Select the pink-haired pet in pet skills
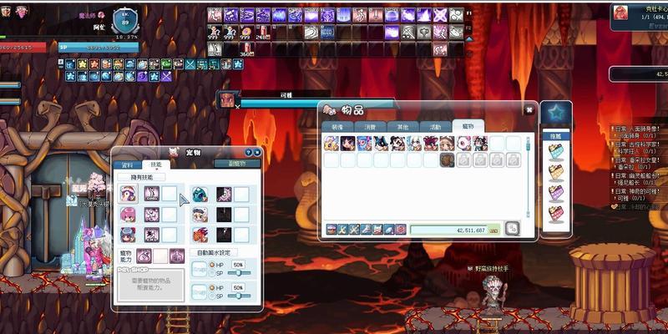668x334 pixels. point(128,215)
